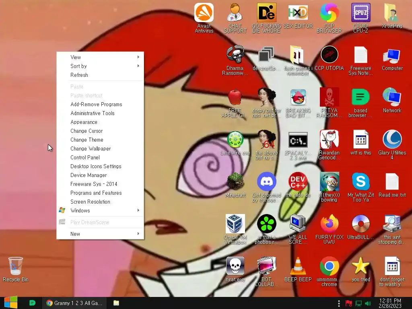Expand the Windows submenu
The width and height of the screenshot is (412, 309).
pyautogui.click(x=100, y=210)
